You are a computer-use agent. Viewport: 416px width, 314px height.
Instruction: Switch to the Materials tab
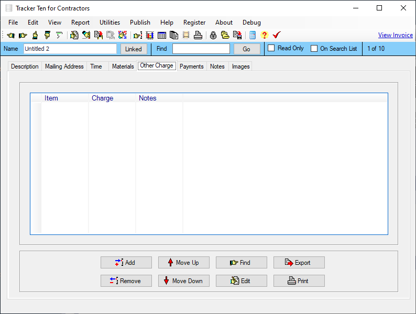point(123,66)
